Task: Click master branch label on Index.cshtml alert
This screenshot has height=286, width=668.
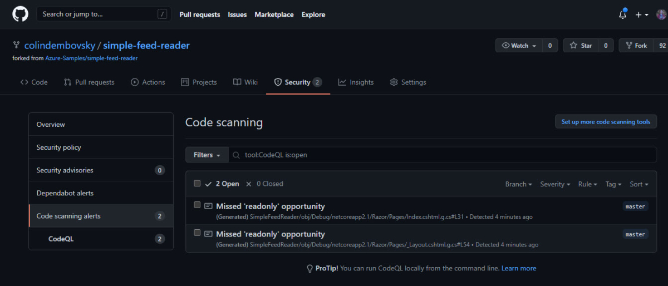Action: coord(635,206)
